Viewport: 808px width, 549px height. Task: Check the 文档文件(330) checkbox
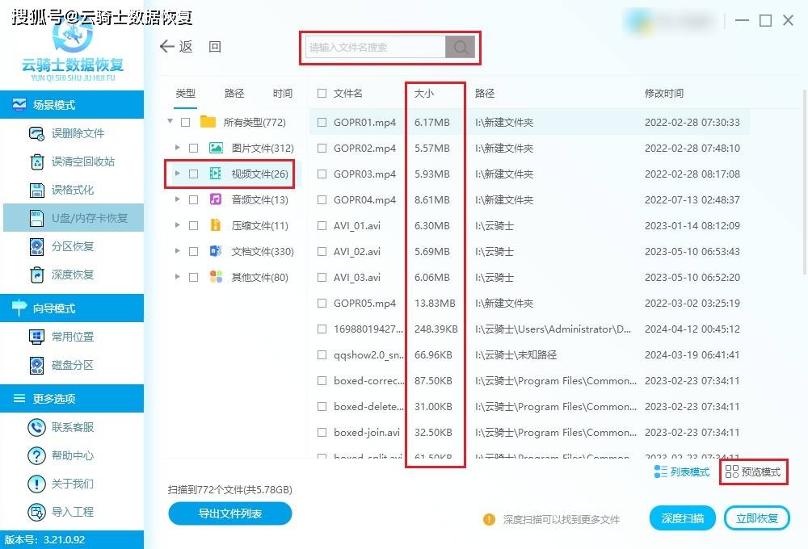pos(194,252)
